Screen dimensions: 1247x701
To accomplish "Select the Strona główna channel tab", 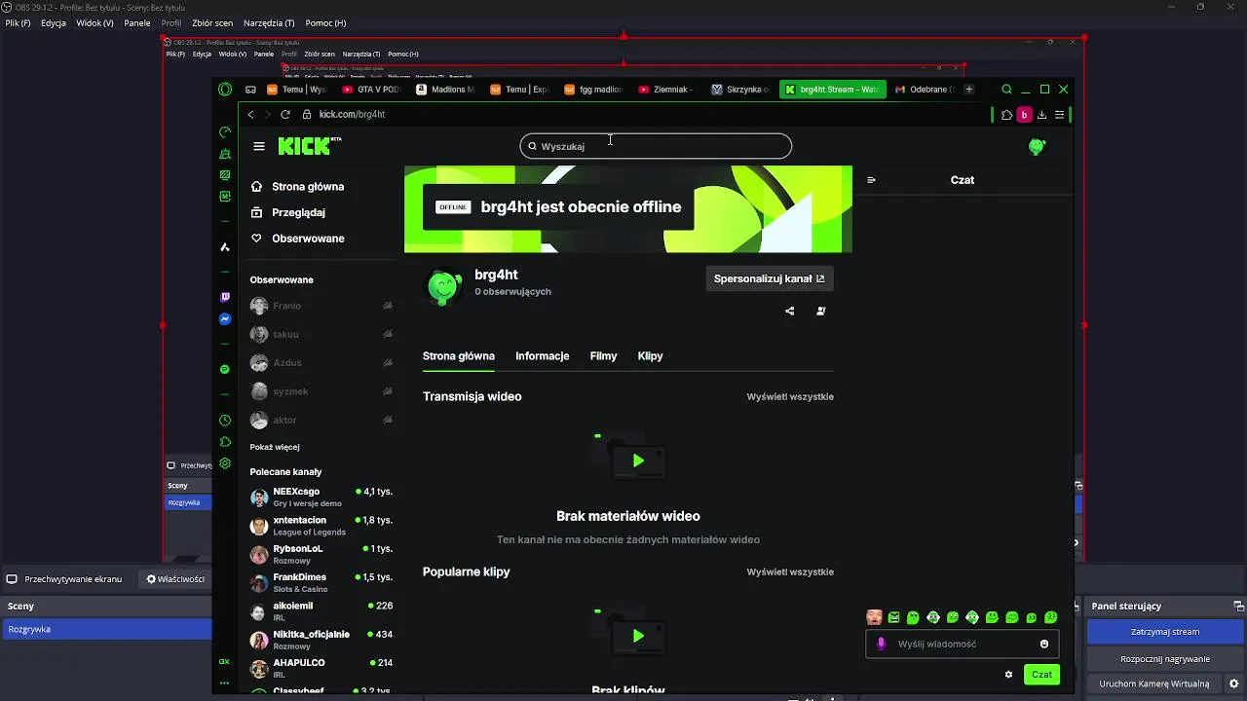I will tap(459, 356).
